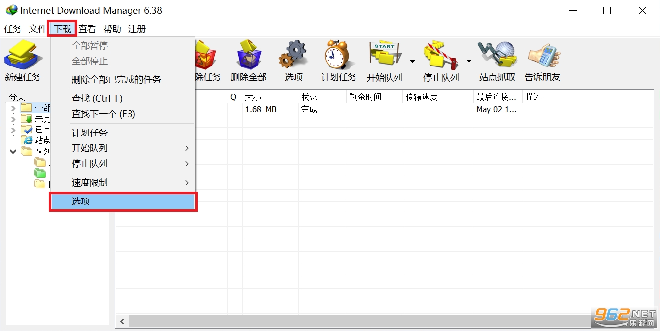Expand the 全部 category tree node
This screenshot has width=660, height=331.
coord(13,108)
